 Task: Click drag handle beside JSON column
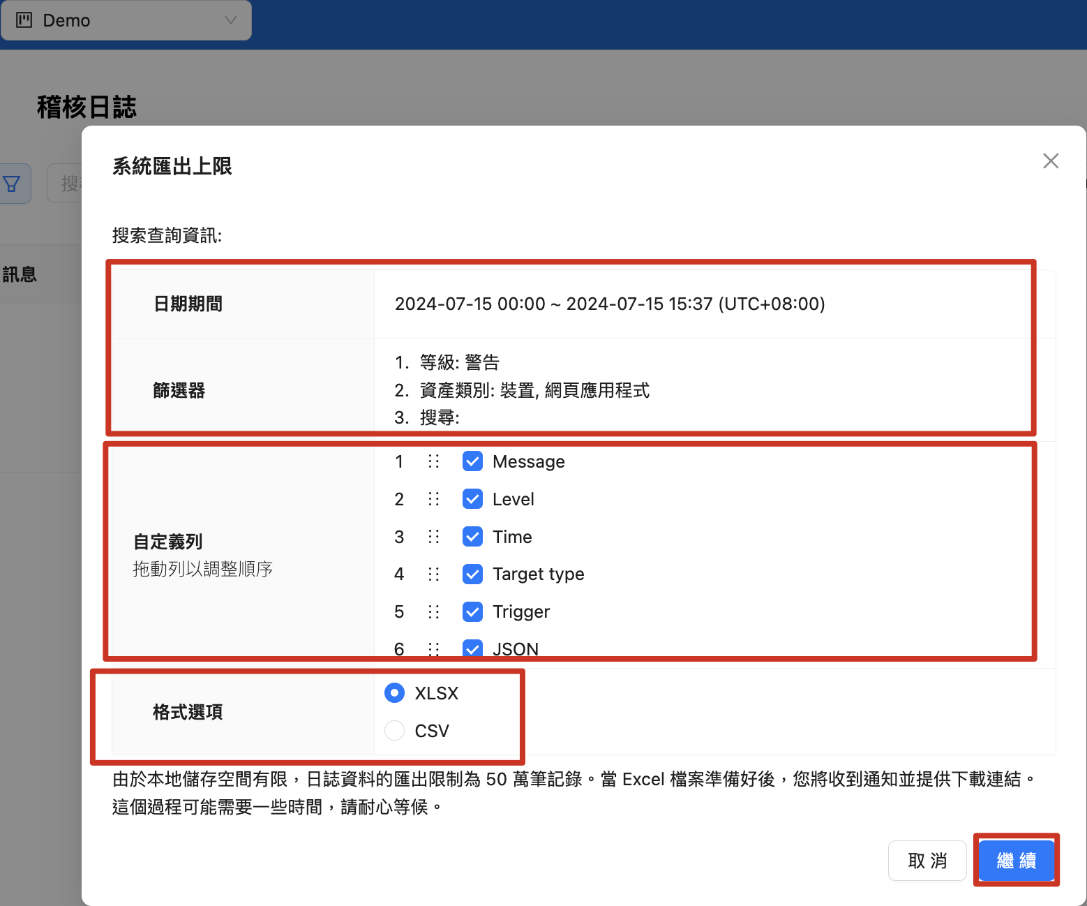(434, 648)
